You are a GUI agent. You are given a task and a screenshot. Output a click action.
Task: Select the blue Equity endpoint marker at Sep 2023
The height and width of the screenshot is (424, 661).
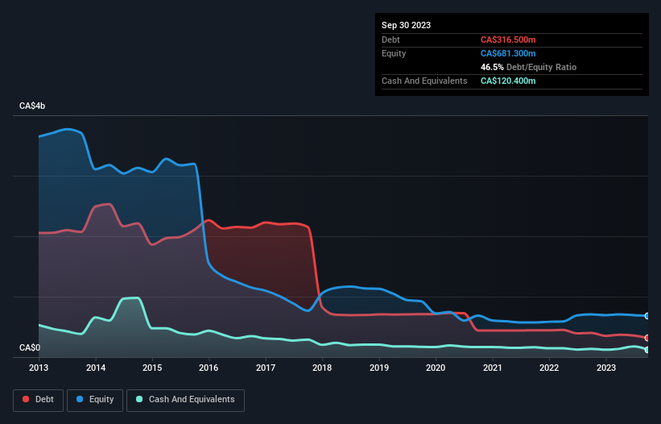coord(647,316)
